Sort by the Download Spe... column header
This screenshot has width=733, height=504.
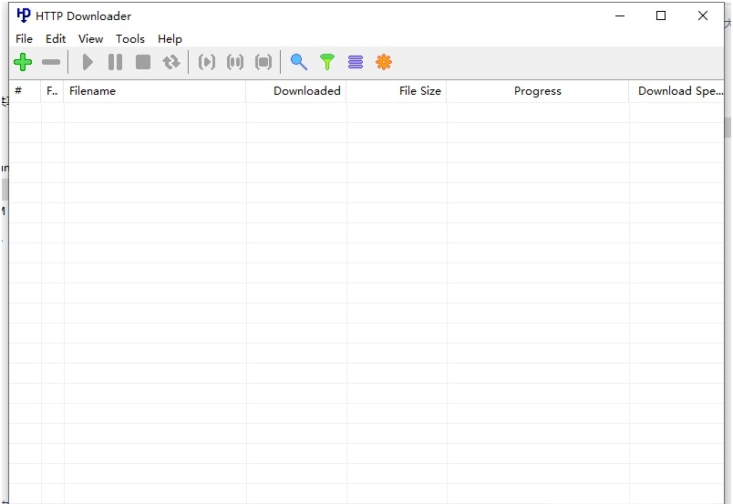click(x=676, y=91)
